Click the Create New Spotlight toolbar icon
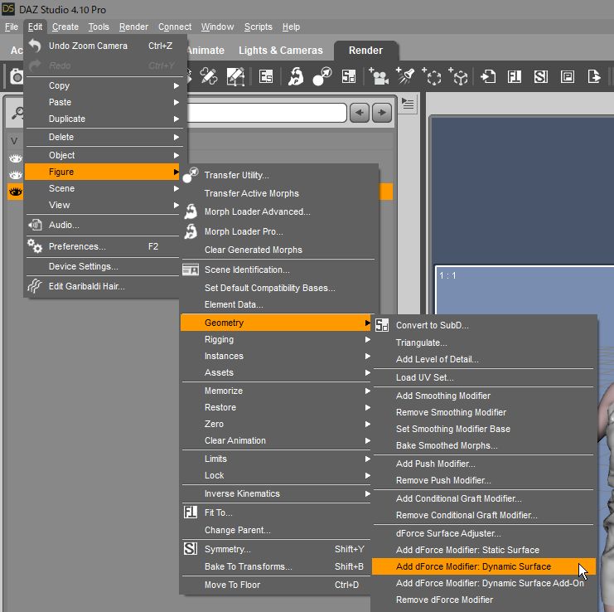This screenshot has width=614, height=612. click(405, 75)
